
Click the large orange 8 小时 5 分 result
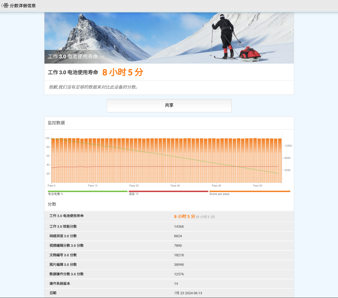(123, 72)
